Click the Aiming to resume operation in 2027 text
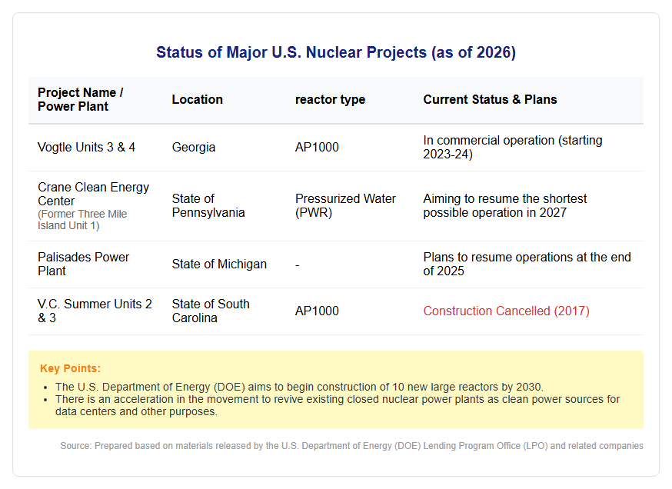The height and width of the screenshot is (489, 672). [505, 206]
